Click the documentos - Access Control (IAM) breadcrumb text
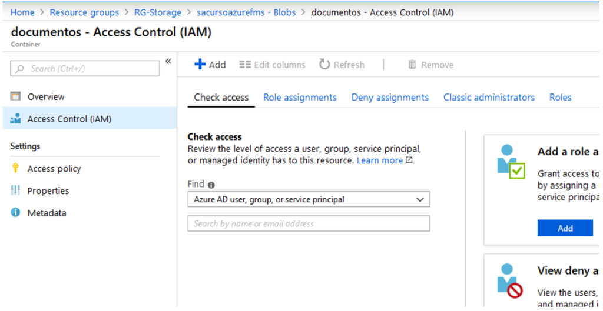Image resolution: width=603 pixels, height=311 pixels. 382,12
